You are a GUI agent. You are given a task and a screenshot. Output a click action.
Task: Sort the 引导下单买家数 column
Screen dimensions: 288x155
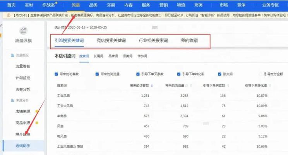[x=228, y=86]
